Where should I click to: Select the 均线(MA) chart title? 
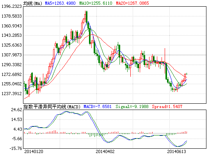pyautogui.click(x=33, y=3)
